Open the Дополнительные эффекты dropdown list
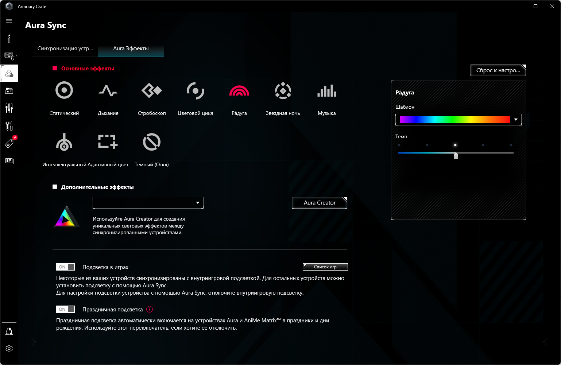 point(148,203)
